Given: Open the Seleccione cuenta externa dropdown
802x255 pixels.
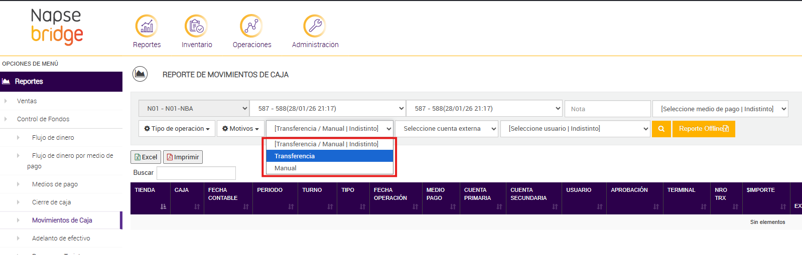Looking at the screenshot, I should tap(447, 129).
